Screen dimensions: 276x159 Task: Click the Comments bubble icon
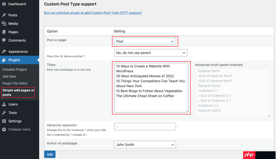click(x=4, y=40)
